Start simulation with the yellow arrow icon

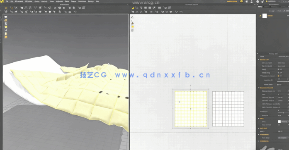click(x=6, y=8)
